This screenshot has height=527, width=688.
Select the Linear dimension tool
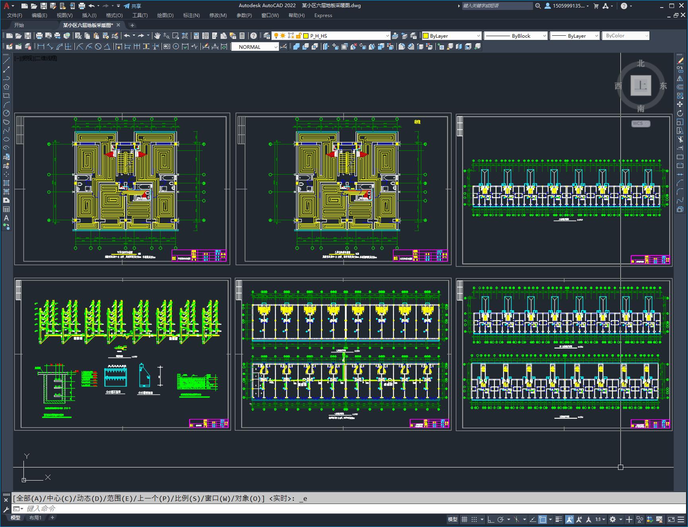click(x=41, y=47)
